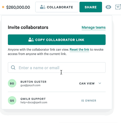
Task: Click the eye preview icon
Action: 108,7
